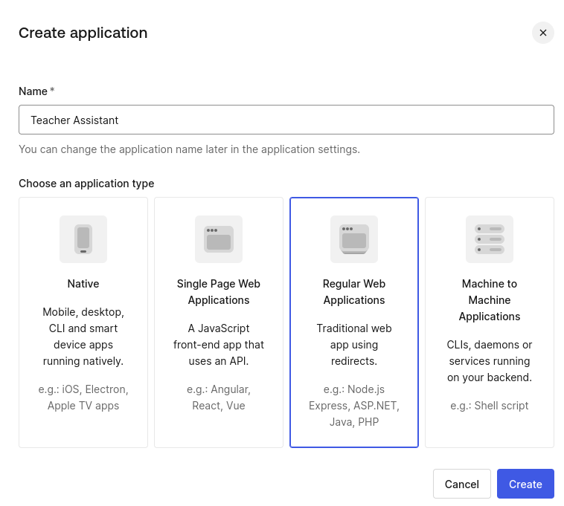The width and height of the screenshot is (564, 506).
Task: Choose the Native application type title
Action: (83, 284)
